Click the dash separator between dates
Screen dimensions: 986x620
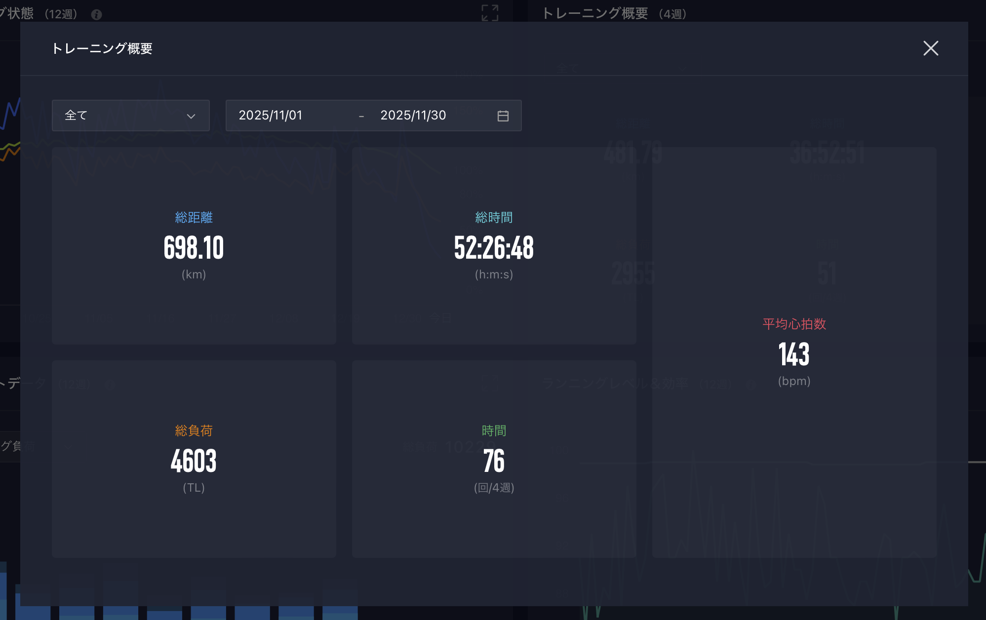pyautogui.click(x=361, y=116)
